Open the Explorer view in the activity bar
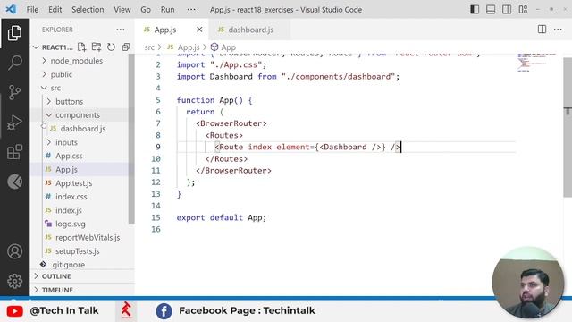 (14, 33)
